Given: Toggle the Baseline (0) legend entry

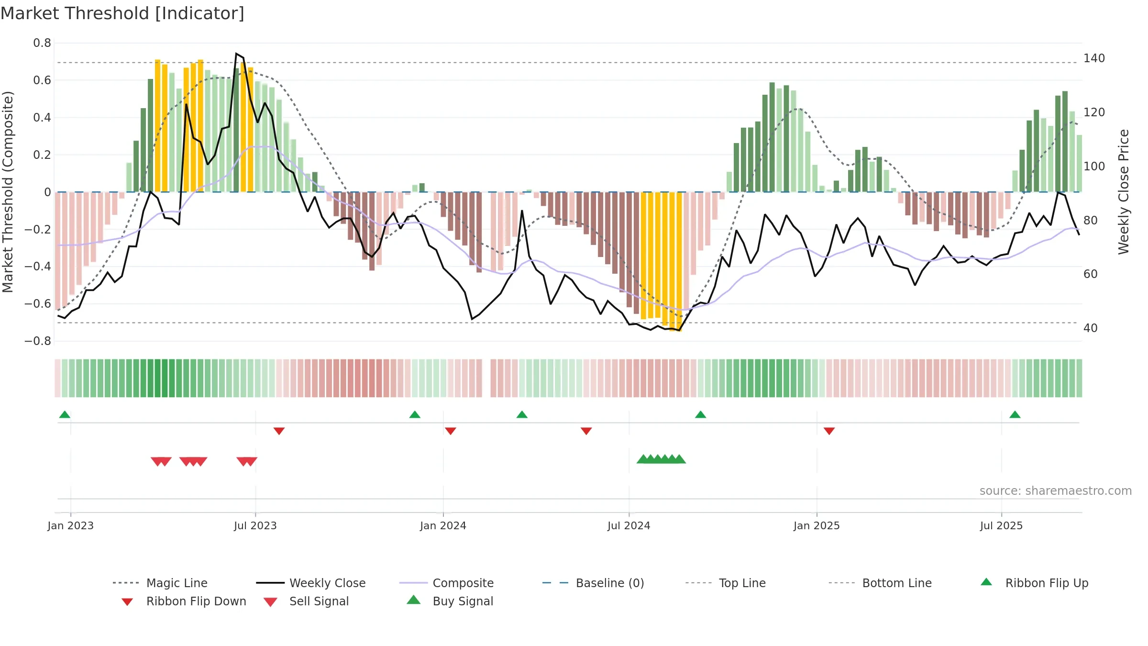Looking at the screenshot, I should tap(593, 583).
